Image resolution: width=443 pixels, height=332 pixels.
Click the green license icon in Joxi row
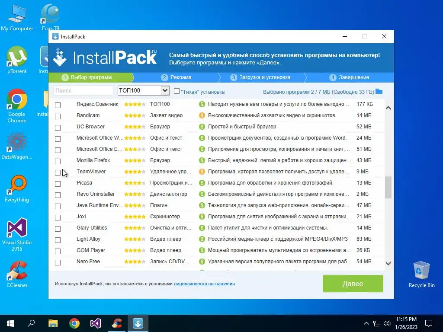pos(202,217)
